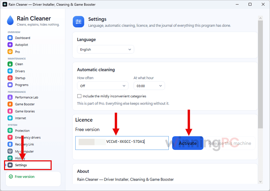
Task: Click the Recovery Link icon
Action: tap(10, 144)
